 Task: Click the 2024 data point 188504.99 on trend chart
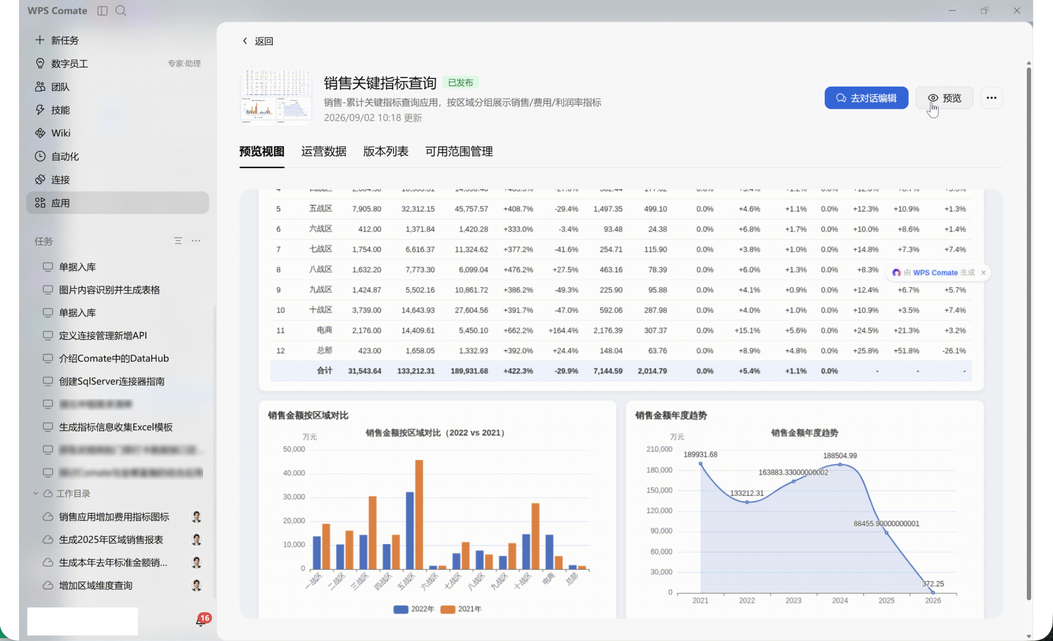point(840,464)
